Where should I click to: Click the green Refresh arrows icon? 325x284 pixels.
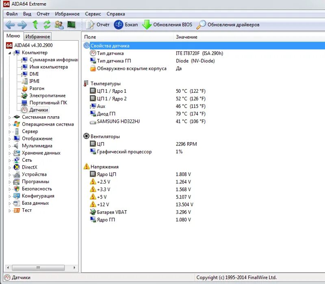(x=47, y=25)
